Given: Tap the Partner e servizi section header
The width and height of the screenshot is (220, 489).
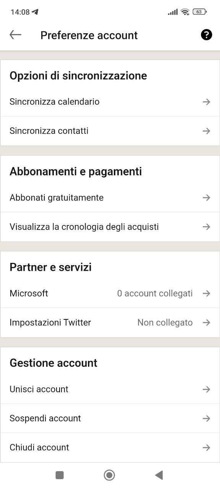Looking at the screenshot, I should click(50, 267).
